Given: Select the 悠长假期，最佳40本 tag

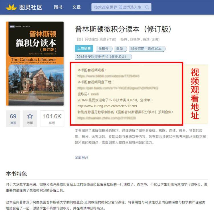Looking at the screenshot, I should (x=147, y=49).
